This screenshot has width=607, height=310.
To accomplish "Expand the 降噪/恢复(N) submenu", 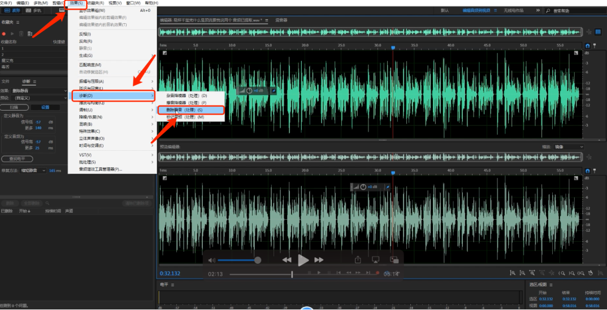I will click(x=112, y=117).
